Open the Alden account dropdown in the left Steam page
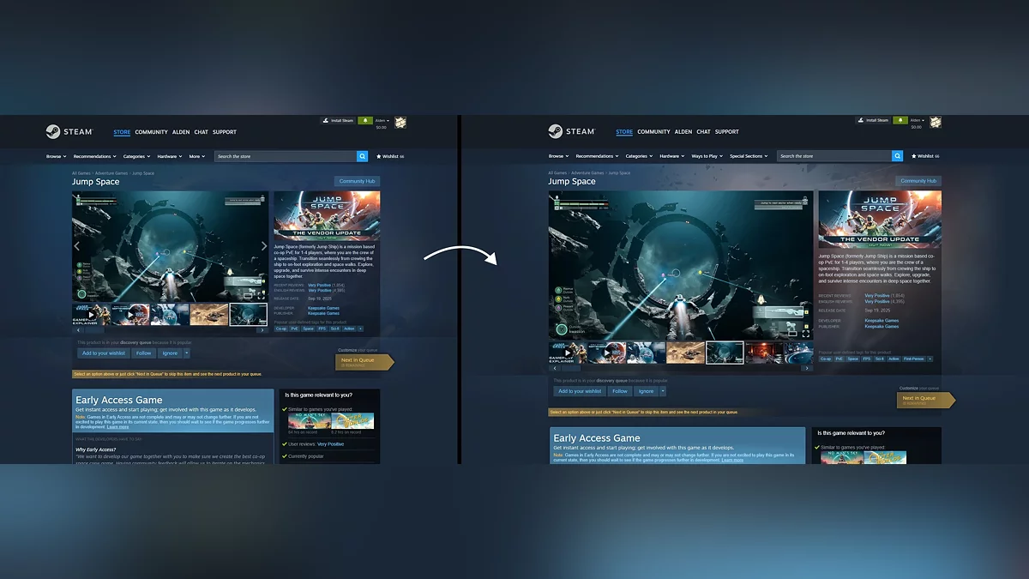 (382, 121)
